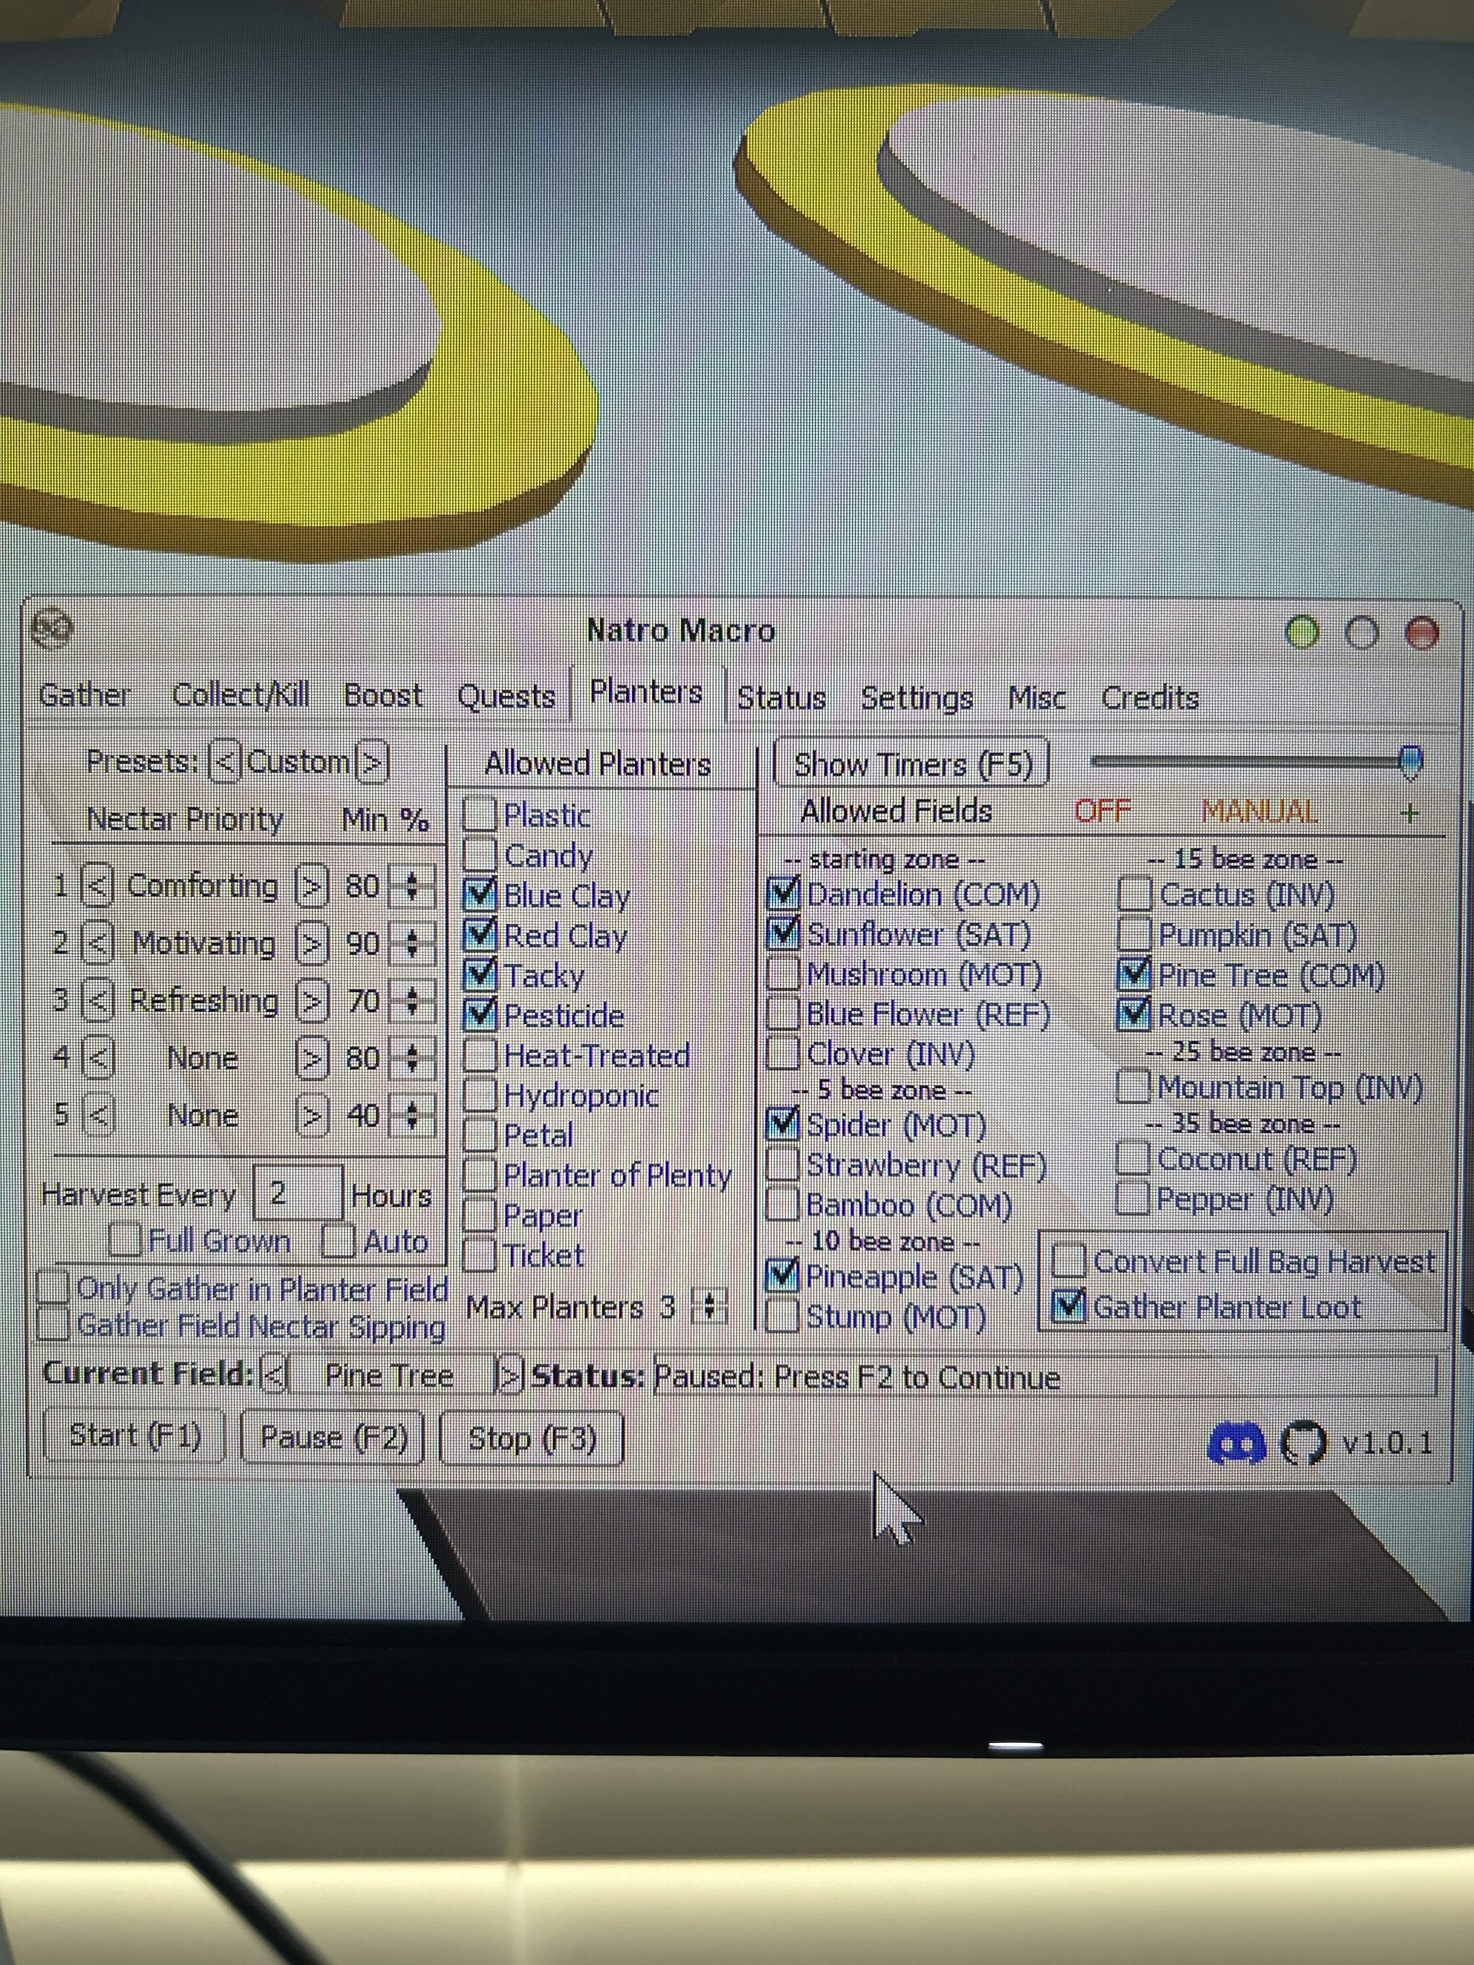Adjust Motivating min percent spinner
The height and width of the screenshot is (1965, 1474).
[411, 944]
